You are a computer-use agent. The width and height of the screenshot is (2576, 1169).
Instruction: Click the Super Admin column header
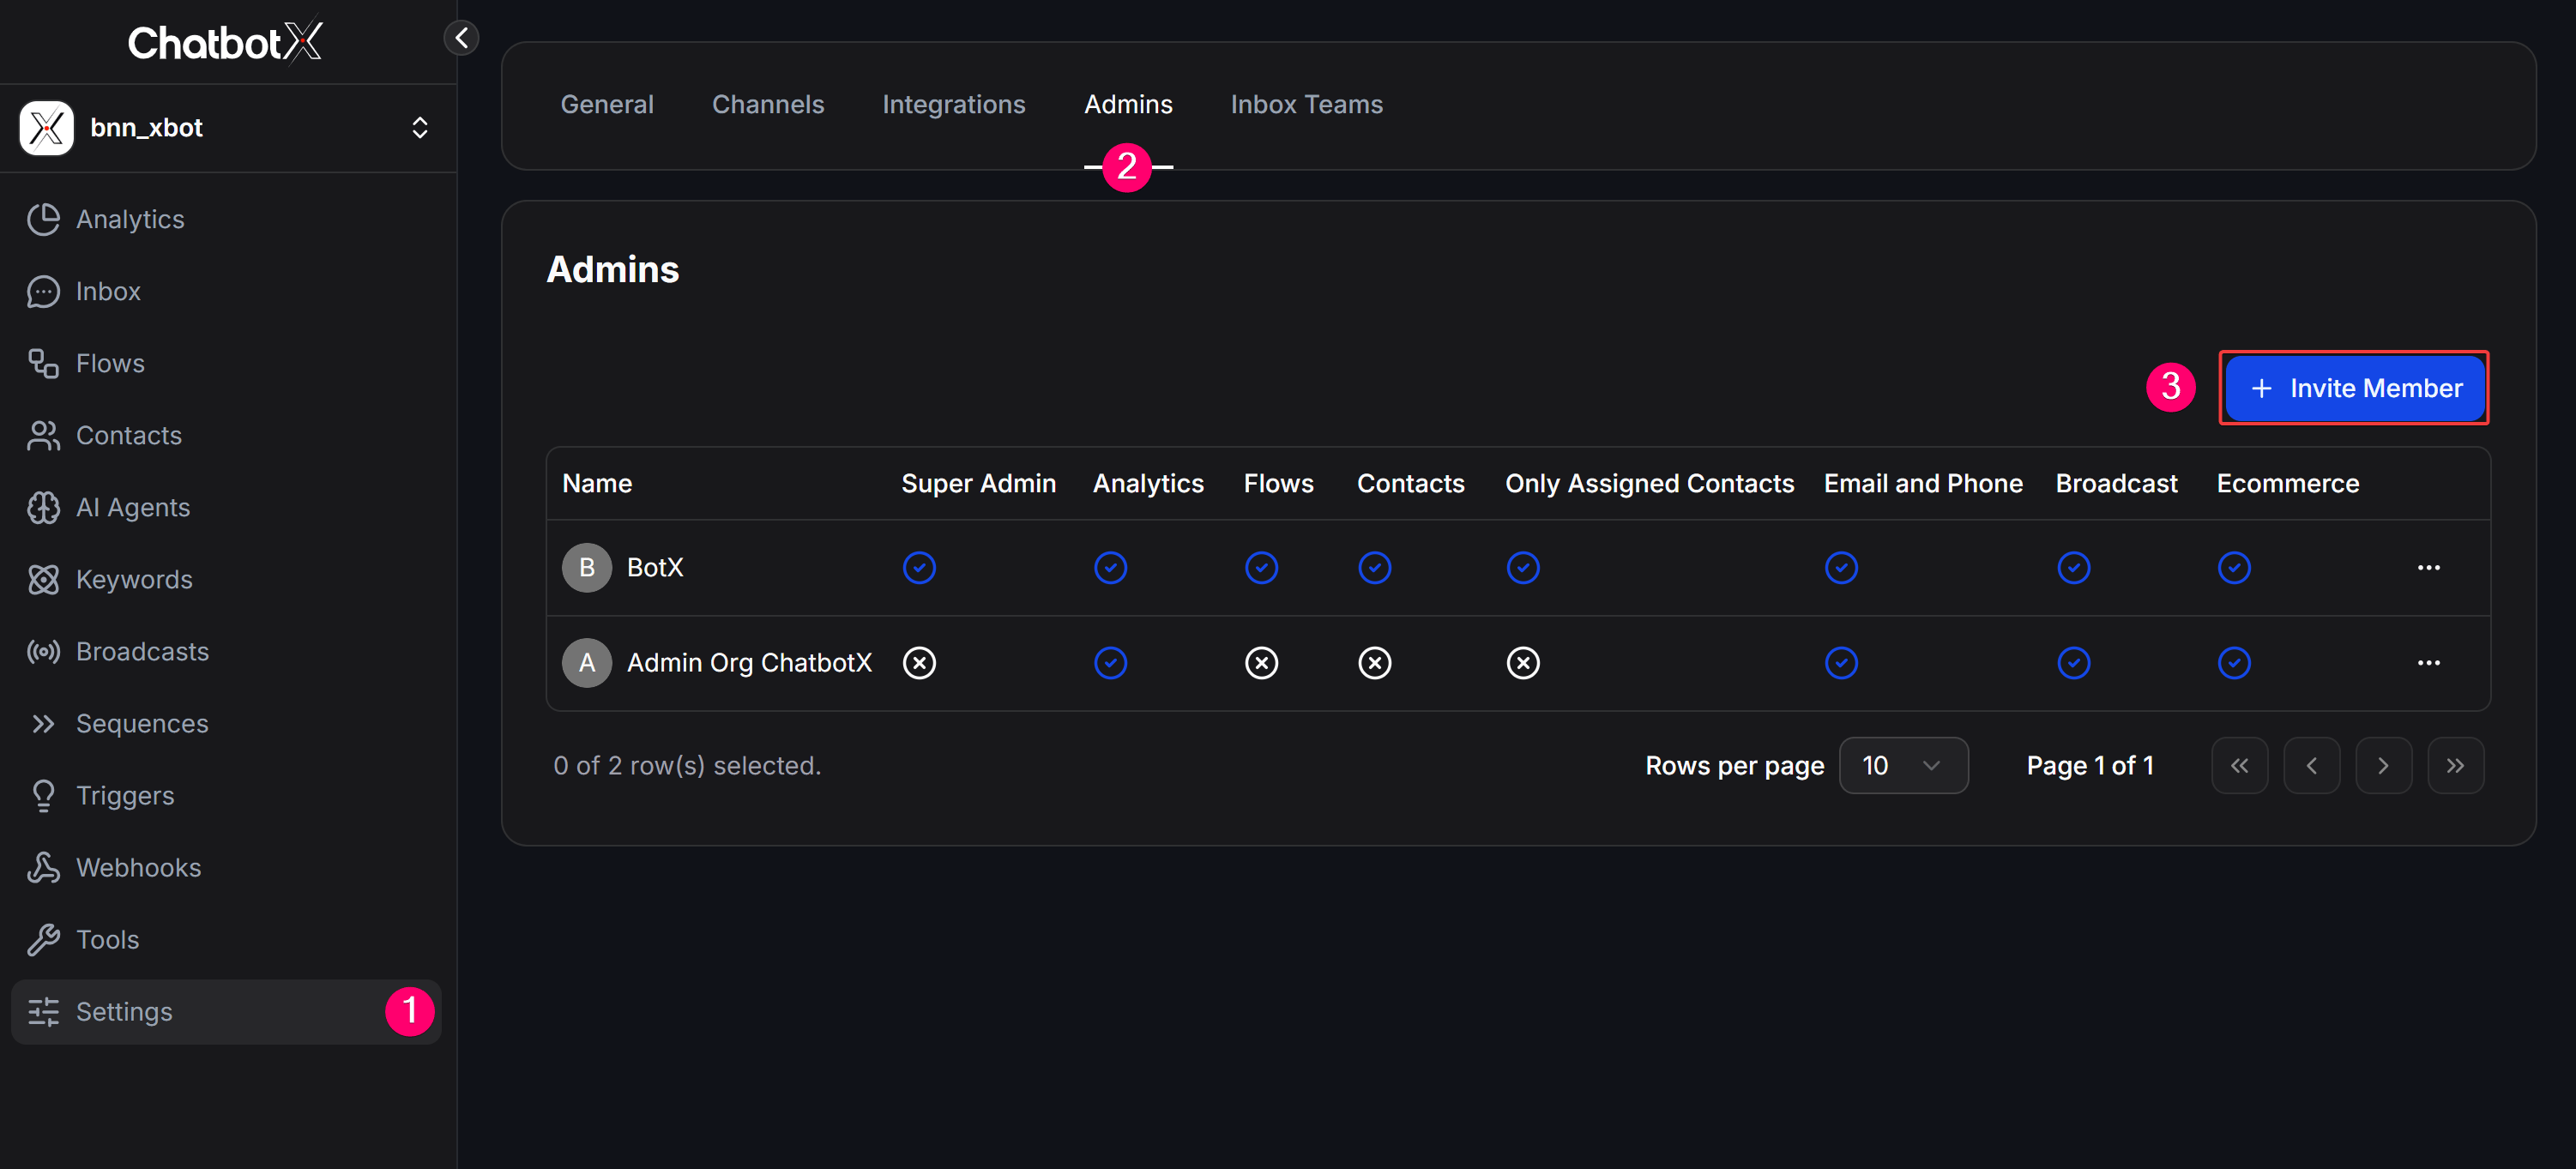point(978,484)
